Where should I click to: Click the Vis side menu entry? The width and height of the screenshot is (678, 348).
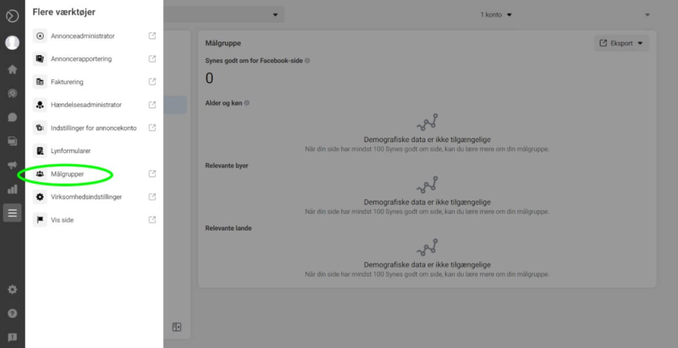(62, 220)
